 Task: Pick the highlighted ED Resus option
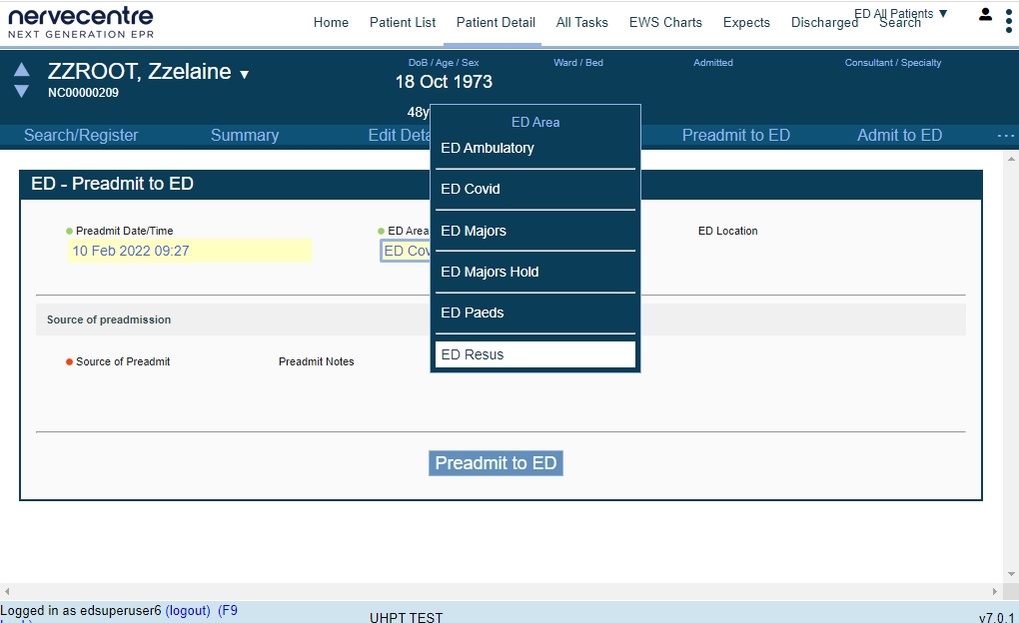(x=534, y=354)
